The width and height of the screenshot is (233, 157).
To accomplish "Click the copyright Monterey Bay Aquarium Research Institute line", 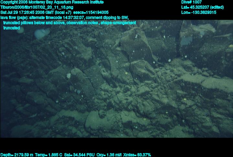I will 52,2.
